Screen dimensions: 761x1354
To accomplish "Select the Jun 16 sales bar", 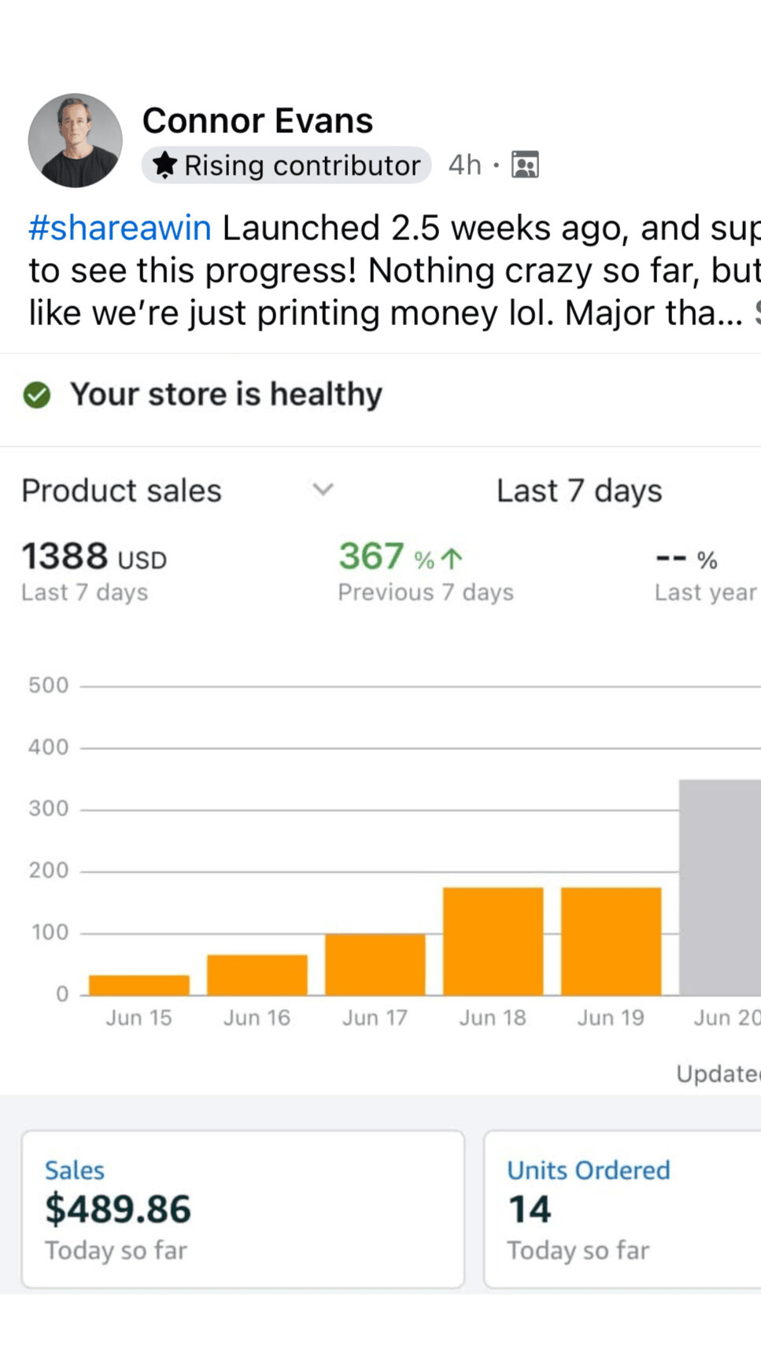I will 257,975.
